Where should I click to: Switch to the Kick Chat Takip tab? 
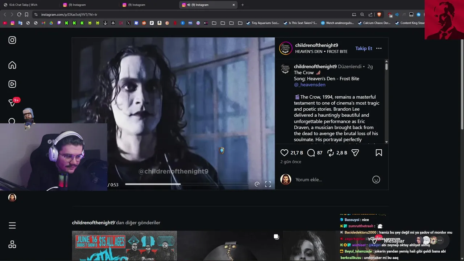(29, 5)
